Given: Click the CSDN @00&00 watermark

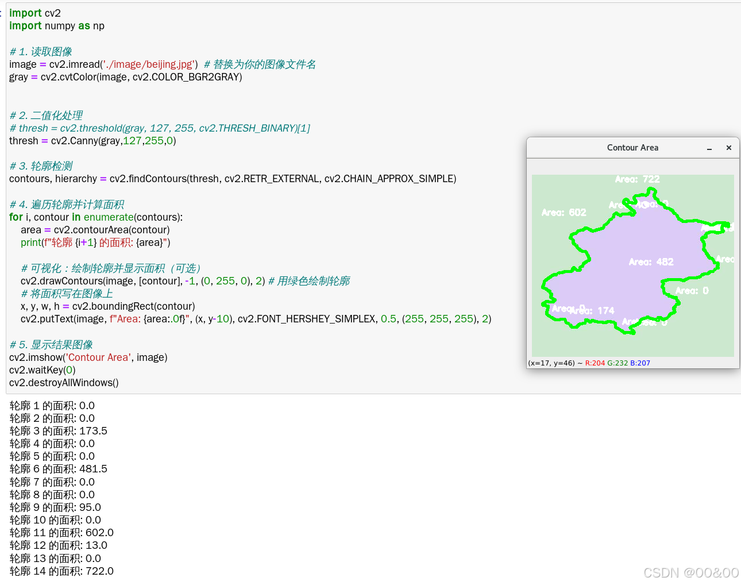Looking at the screenshot, I should 692,572.
